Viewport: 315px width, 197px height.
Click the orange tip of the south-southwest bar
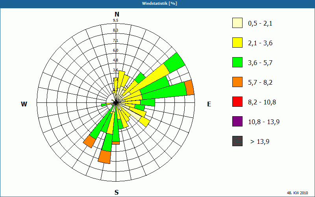coord(104,157)
